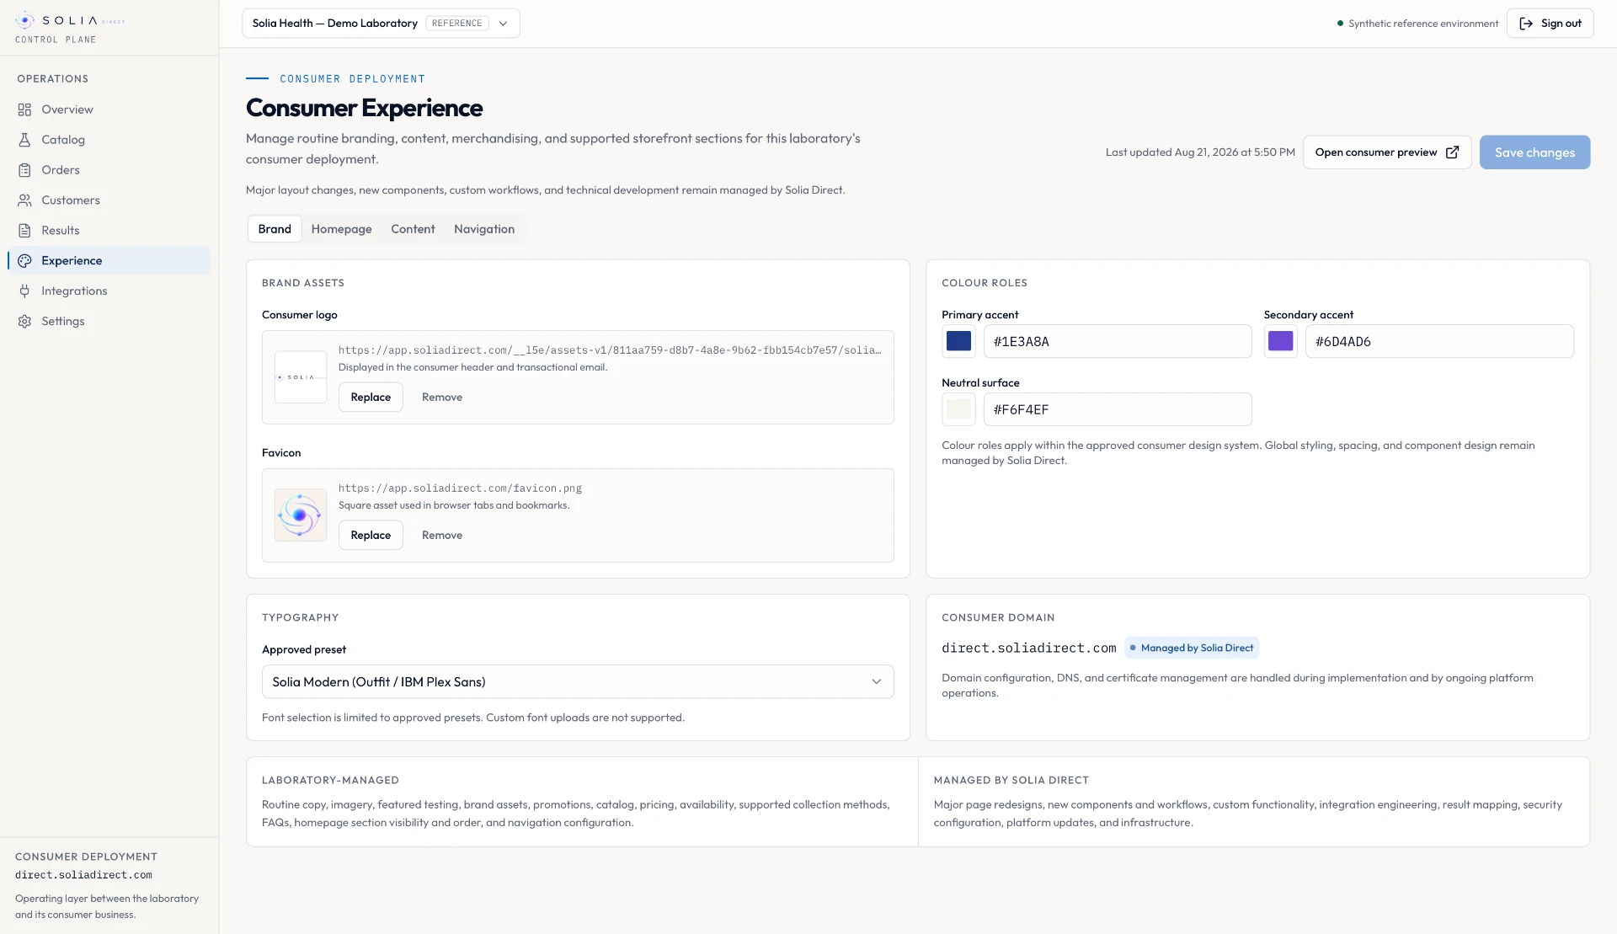Click the consumer logo asset URL

[x=610, y=350]
